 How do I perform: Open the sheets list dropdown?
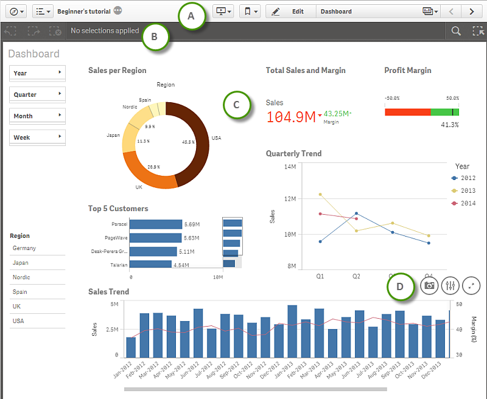[x=430, y=12]
